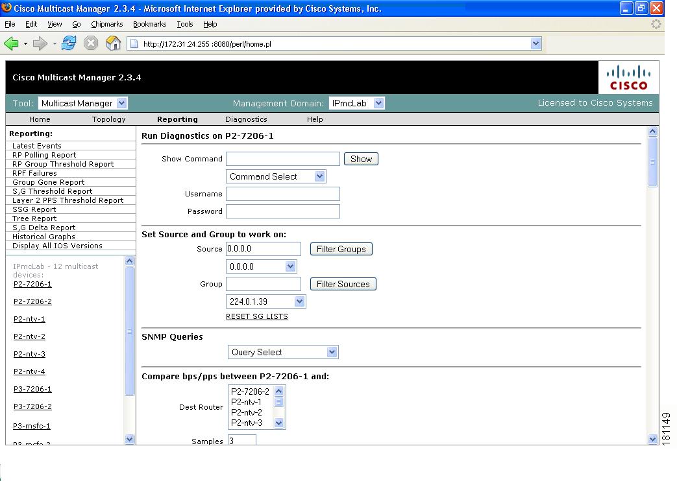The height and width of the screenshot is (481, 677).
Task: Click page icon in the address bar
Action: tap(134, 43)
